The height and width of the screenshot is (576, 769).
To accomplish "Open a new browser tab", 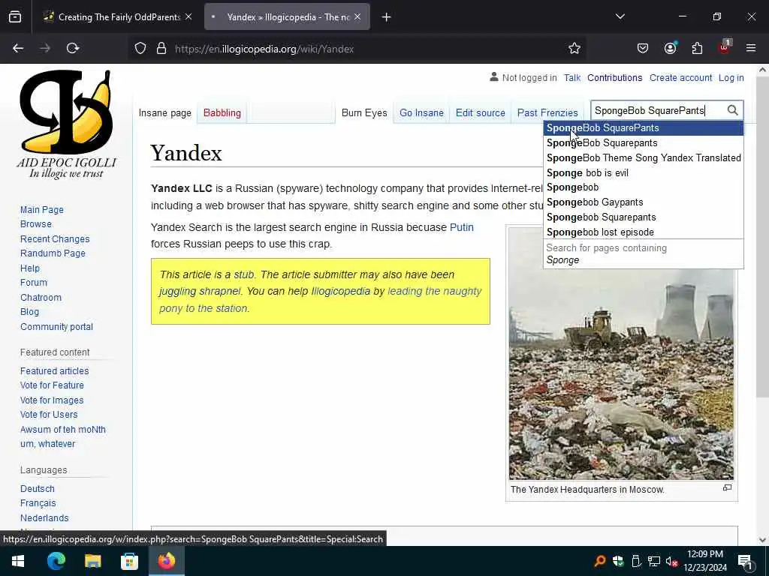I will 387,17.
